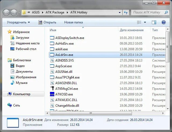Sort by the Тип column header

(x=158, y=30)
